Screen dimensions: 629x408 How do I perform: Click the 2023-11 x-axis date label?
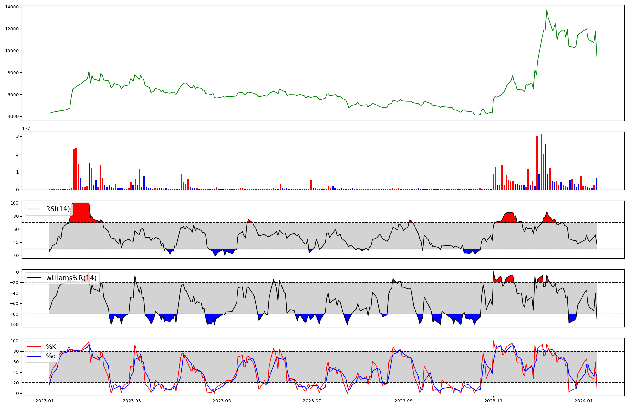tap(493, 401)
